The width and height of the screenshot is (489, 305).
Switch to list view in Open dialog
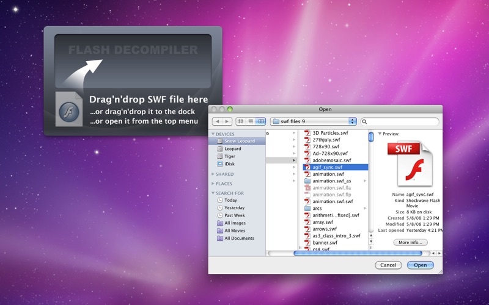251,121
